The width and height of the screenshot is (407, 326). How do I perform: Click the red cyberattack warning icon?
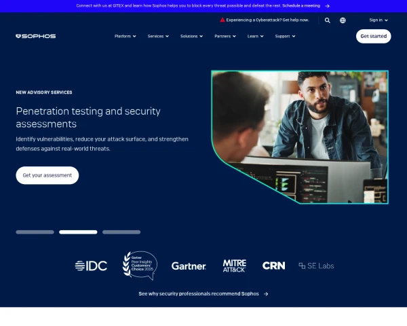tap(222, 20)
